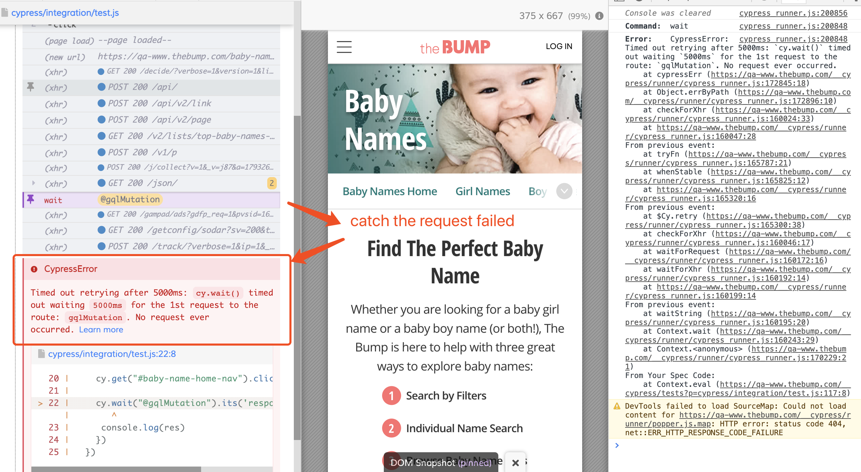Click the viewport size info icon
This screenshot has width=861, height=472.
(599, 16)
